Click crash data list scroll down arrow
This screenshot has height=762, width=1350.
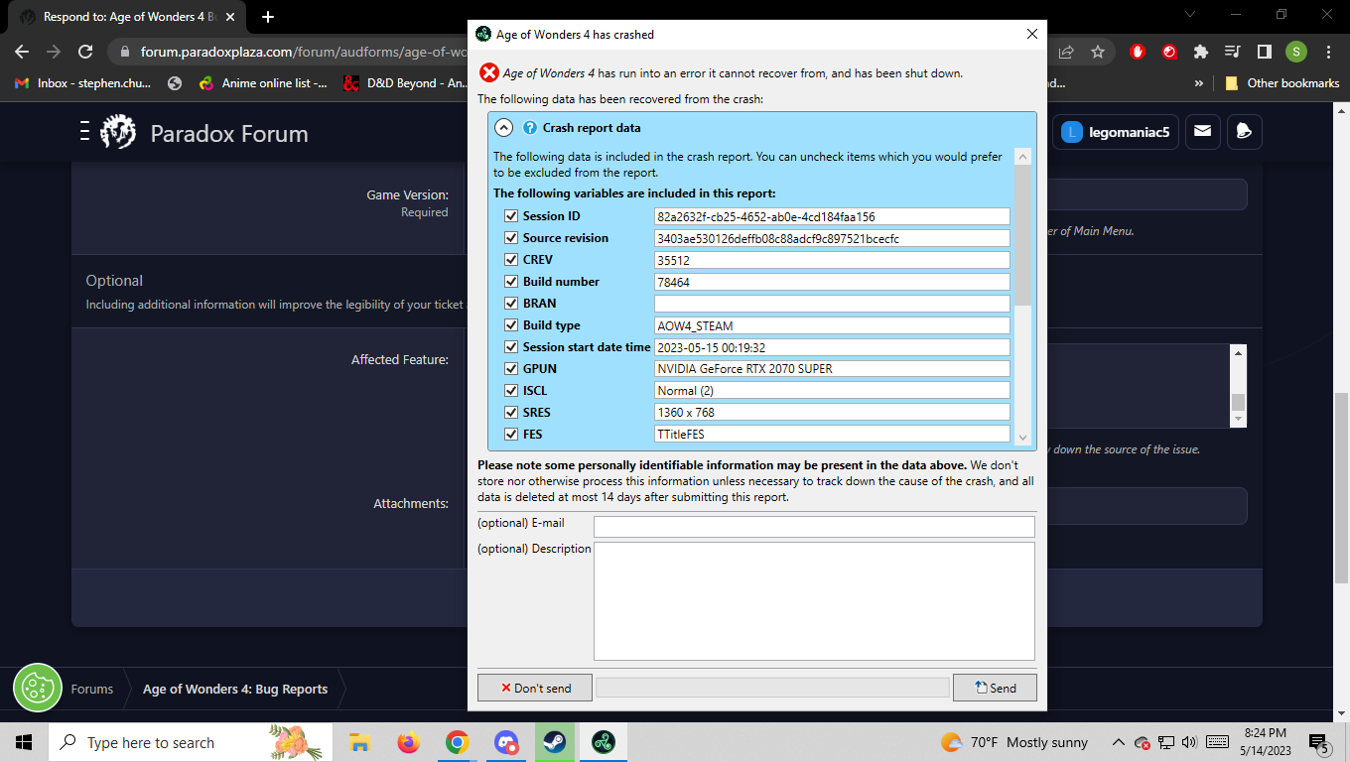(1023, 436)
